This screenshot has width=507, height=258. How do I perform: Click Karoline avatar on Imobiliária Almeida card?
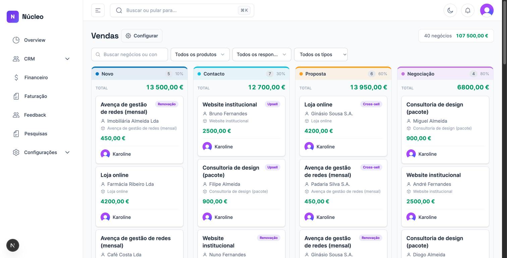tap(105, 154)
